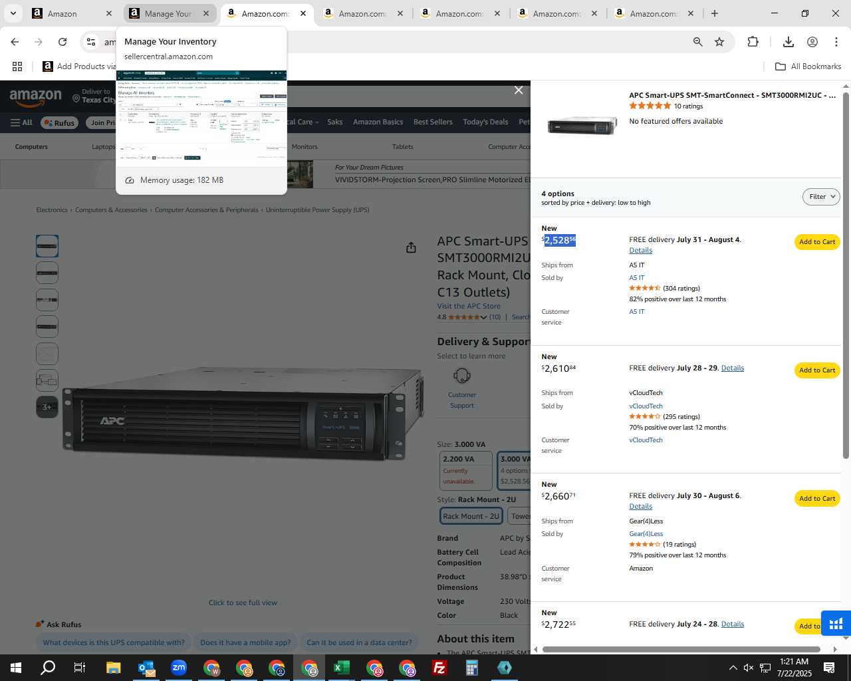
Task: Select the Rack Mount - 2U style option
Action: click(x=471, y=516)
